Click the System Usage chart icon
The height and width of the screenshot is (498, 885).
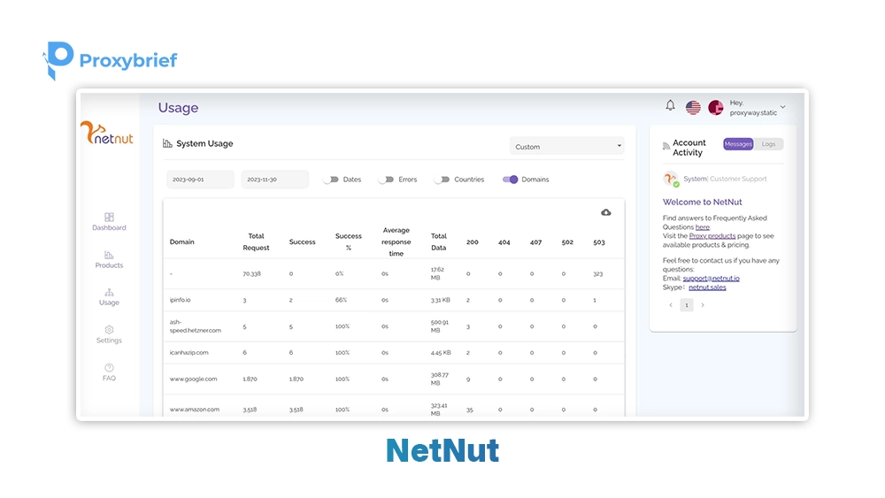pyautogui.click(x=167, y=143)
